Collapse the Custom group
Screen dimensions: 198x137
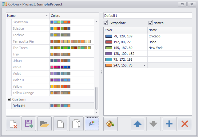click(x=9, y=100)
